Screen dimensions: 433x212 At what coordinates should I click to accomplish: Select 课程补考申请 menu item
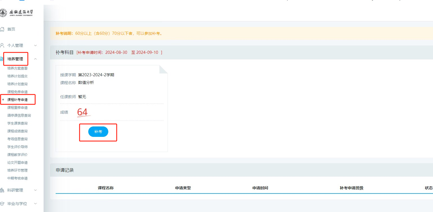[x=17, y=100]
